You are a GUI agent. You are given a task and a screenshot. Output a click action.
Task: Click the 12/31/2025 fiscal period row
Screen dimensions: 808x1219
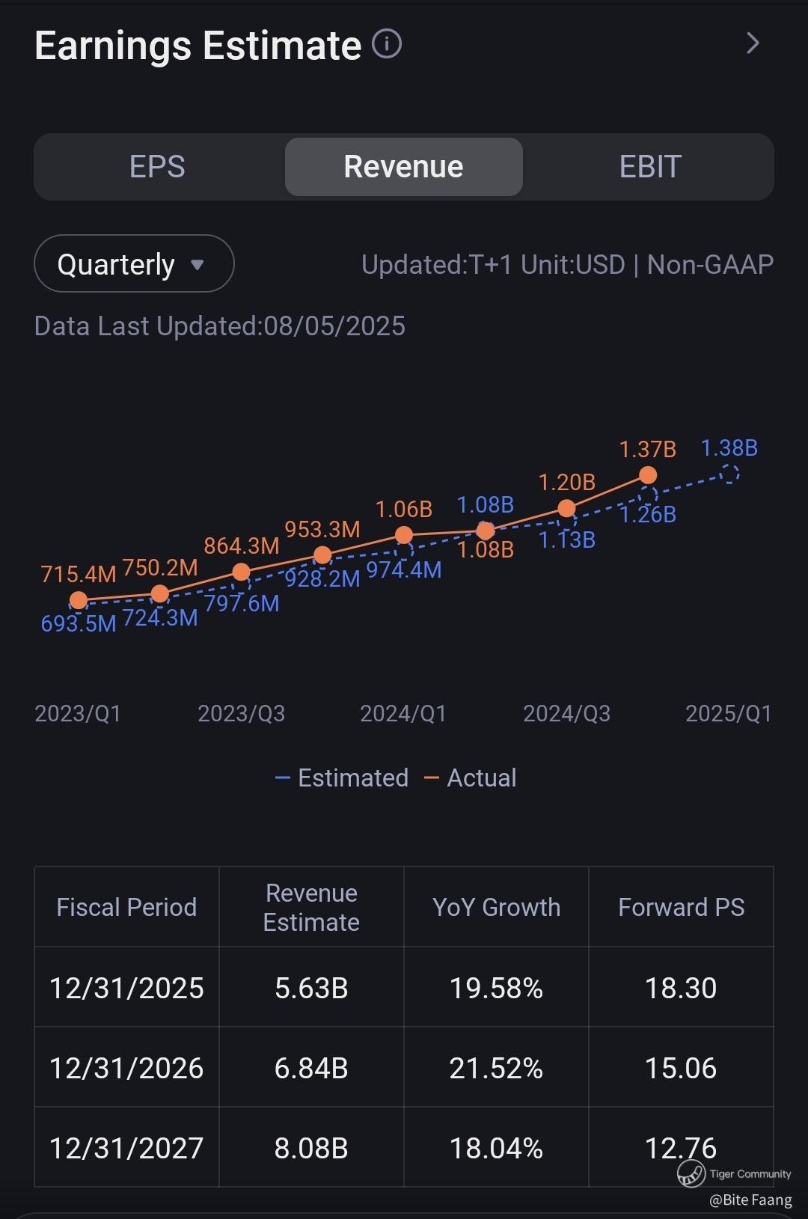click(x=126, y=988)
